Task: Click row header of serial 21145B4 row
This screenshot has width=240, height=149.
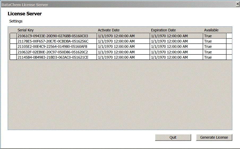Action: 13,57
